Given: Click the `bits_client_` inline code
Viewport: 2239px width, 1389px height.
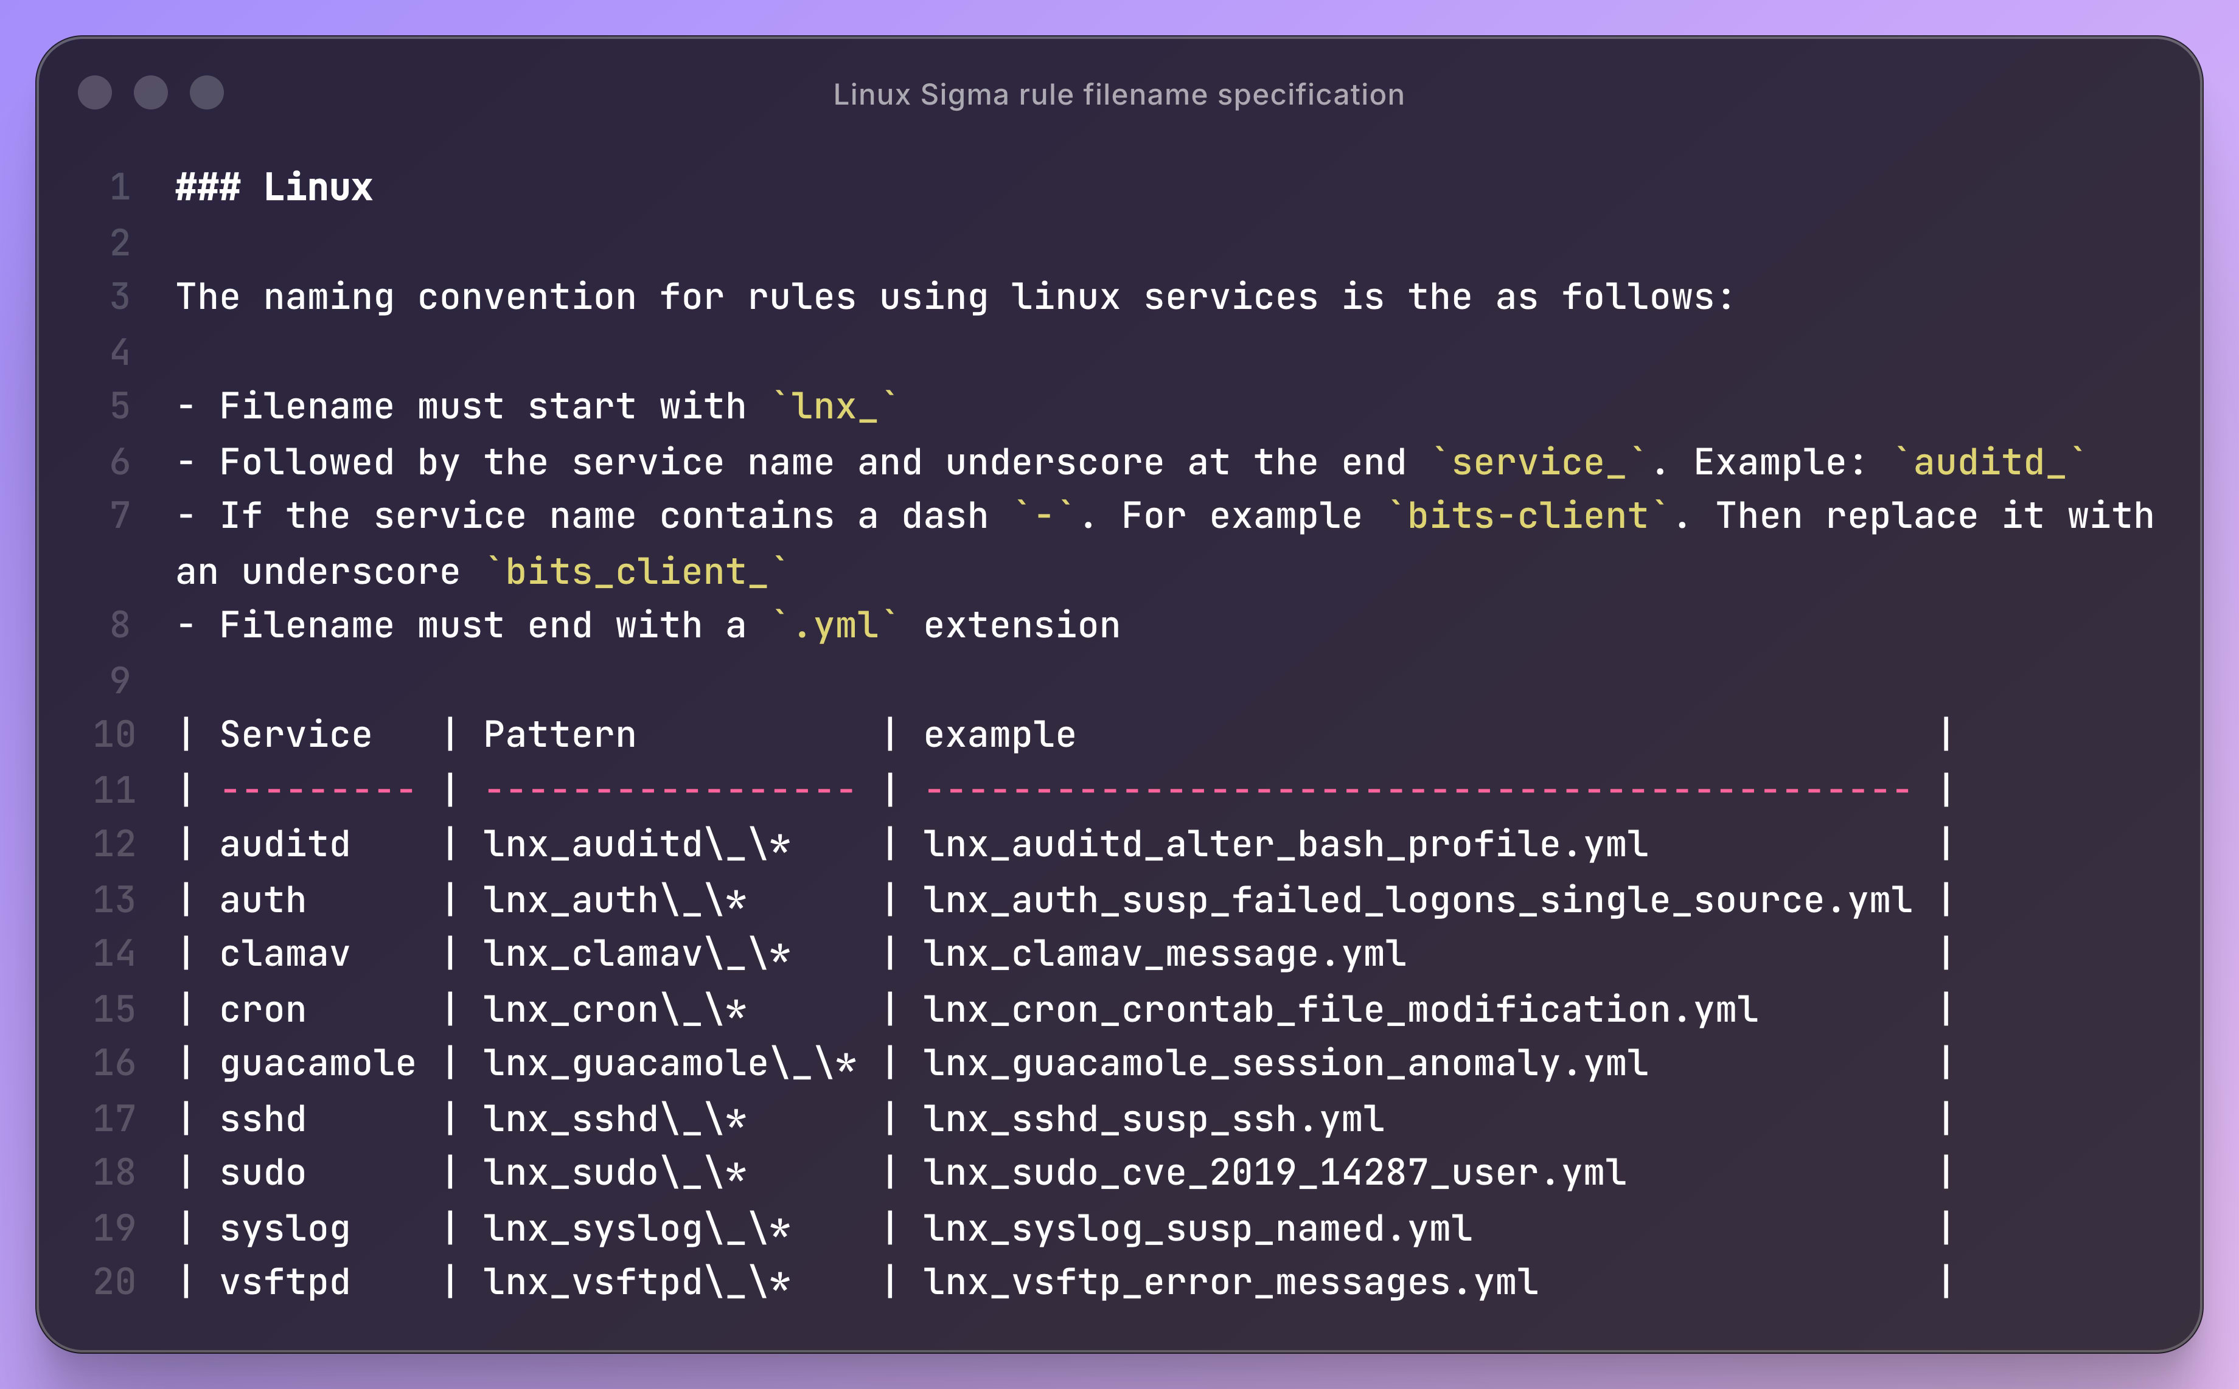Looking at the screenshot, I should click(635, 572).
